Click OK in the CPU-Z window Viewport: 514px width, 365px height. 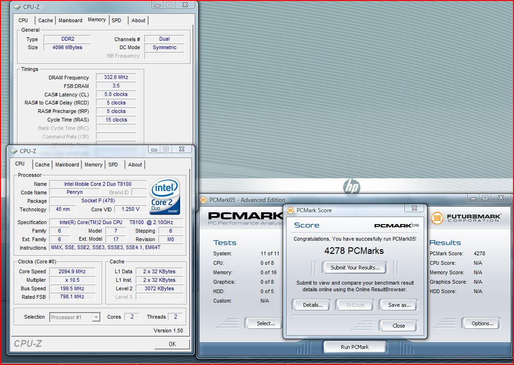(x=172, y=344)
